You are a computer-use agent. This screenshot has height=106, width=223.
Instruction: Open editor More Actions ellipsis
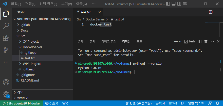[217, 12]
